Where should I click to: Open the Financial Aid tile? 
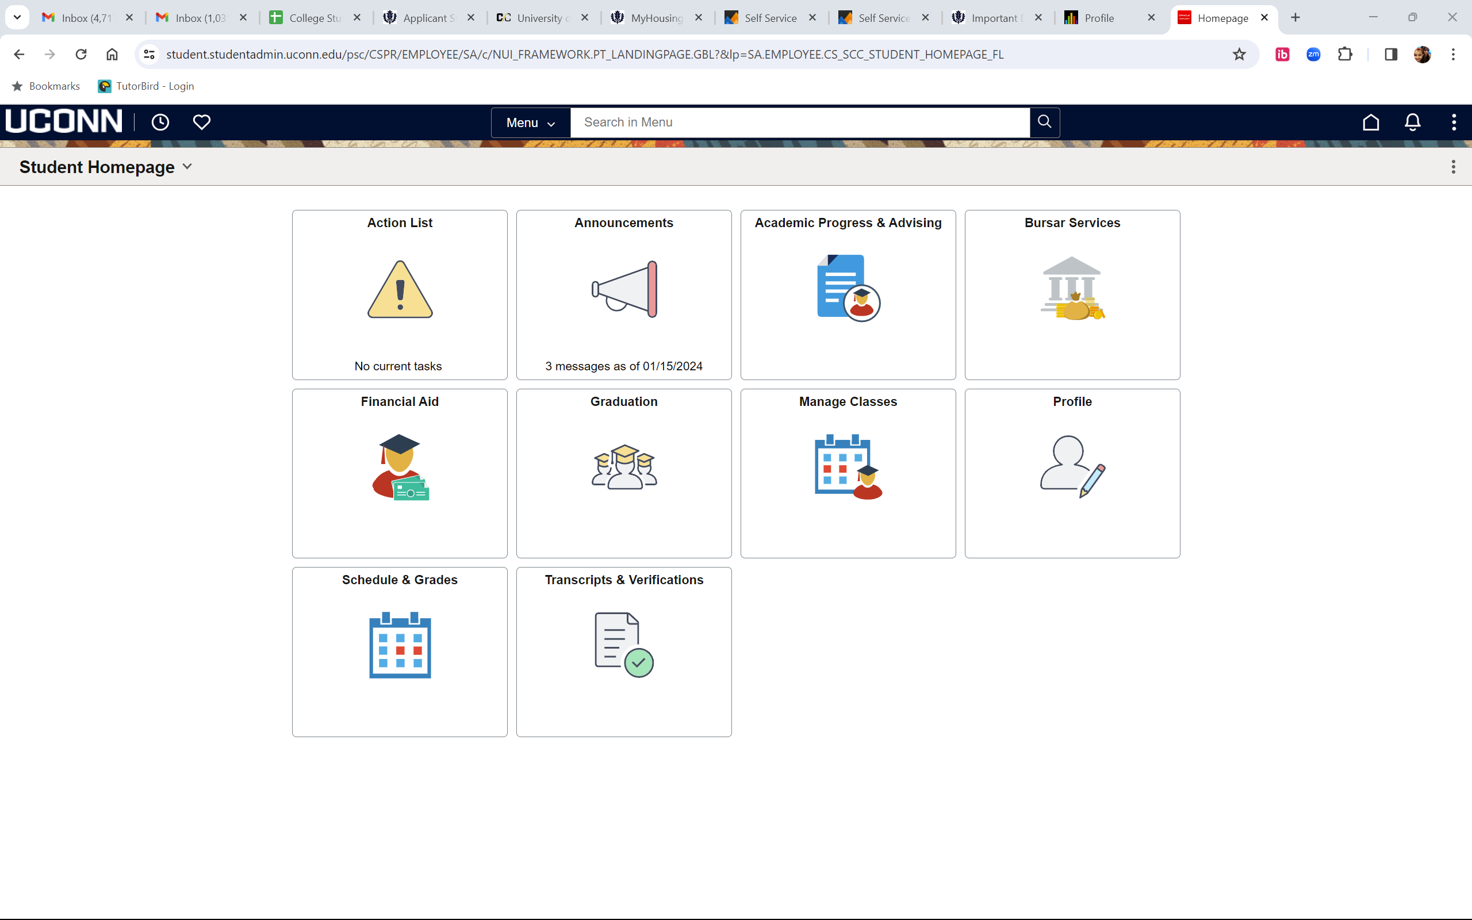coord(400,473)
